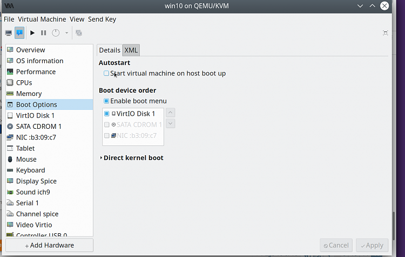
Task: Show the graphical console view icon
Action: [9, 33]
